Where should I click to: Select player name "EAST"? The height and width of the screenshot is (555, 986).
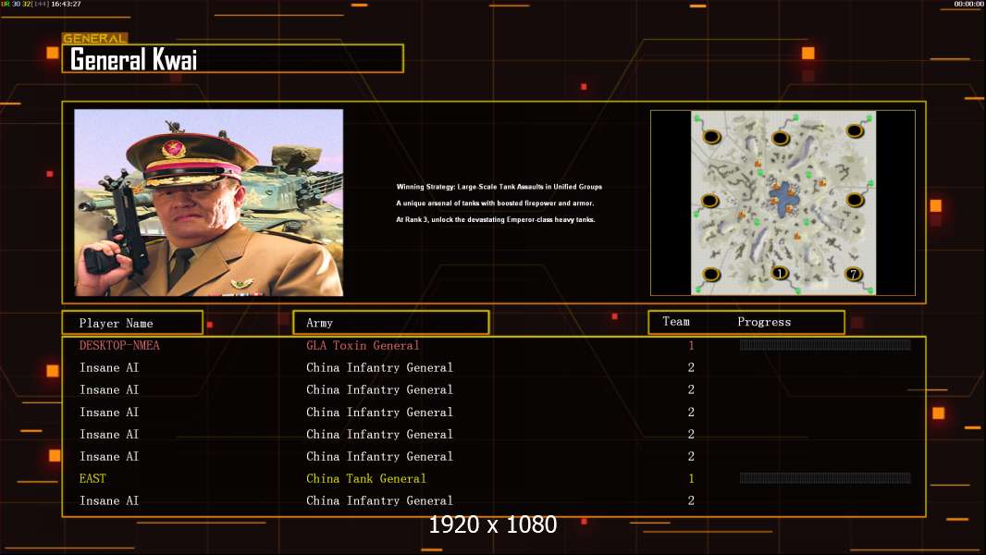[92, 478]
